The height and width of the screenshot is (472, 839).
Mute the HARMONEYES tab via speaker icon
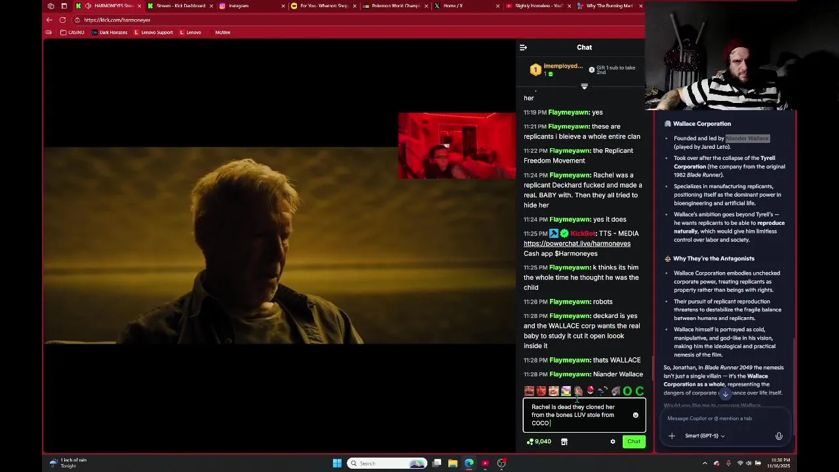point(88,6)
